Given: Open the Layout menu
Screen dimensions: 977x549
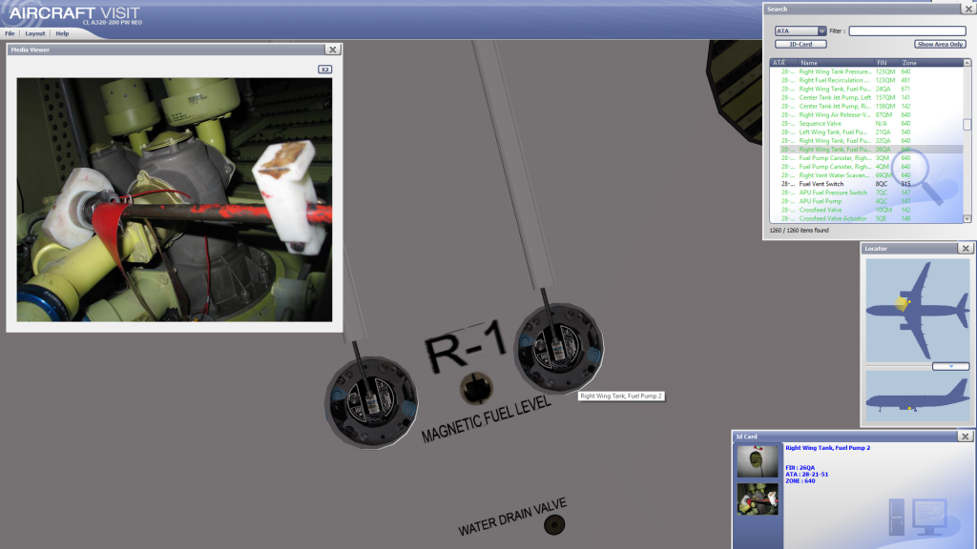Looking at the screenshot, I should 35,33.
